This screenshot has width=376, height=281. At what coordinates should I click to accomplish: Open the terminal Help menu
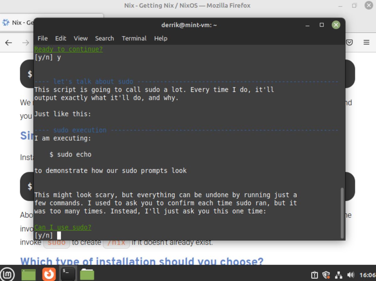161,38
